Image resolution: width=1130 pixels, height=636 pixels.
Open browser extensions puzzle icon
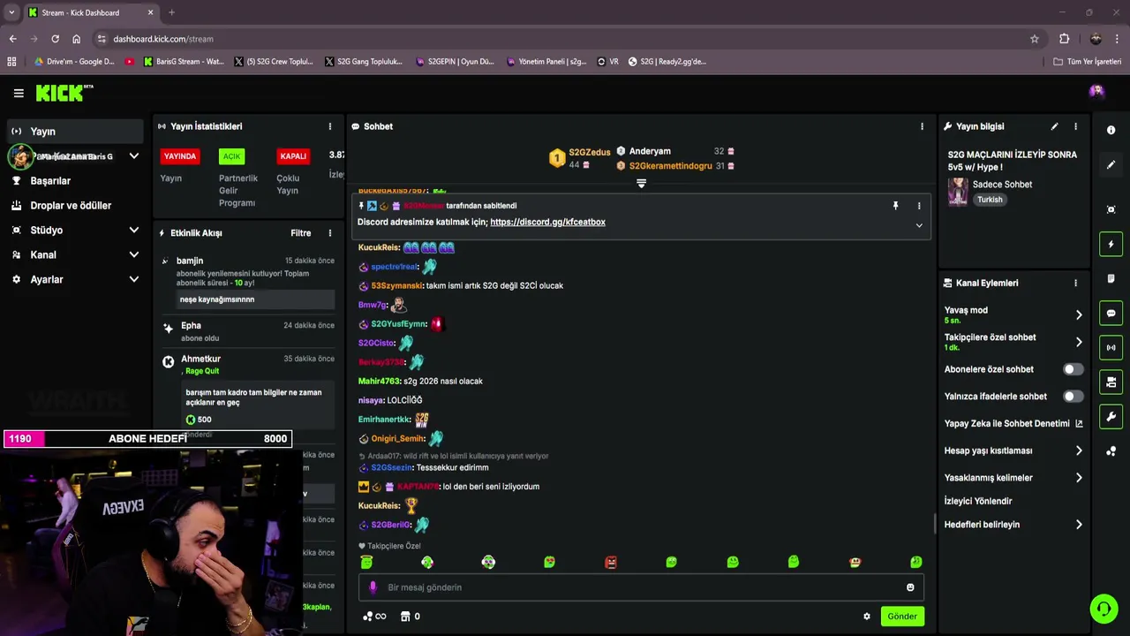[1064, 39]
